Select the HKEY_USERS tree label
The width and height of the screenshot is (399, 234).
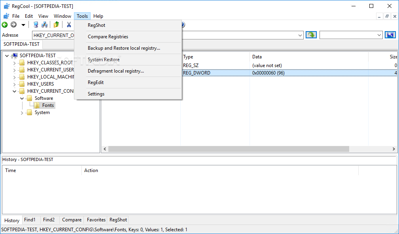(x=41, y=84)
